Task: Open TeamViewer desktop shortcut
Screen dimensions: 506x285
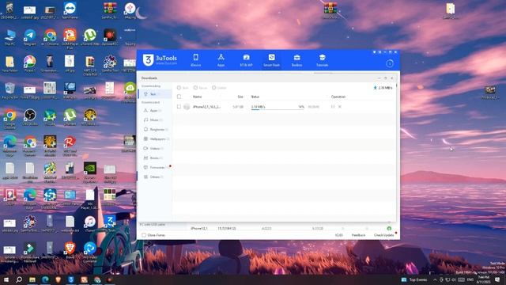Action: pos(70,10)
